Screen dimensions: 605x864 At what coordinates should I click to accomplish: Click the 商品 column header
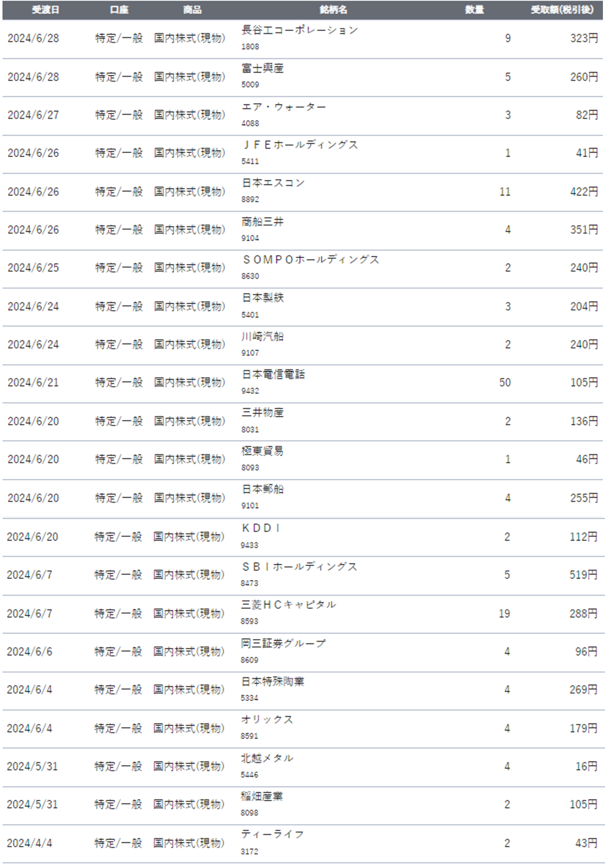pyautogui.click(x=192, y=10)
